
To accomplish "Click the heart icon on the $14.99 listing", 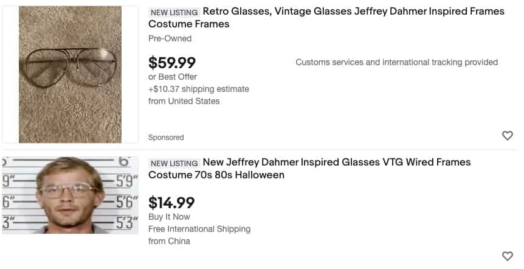I will click(508, 256).
